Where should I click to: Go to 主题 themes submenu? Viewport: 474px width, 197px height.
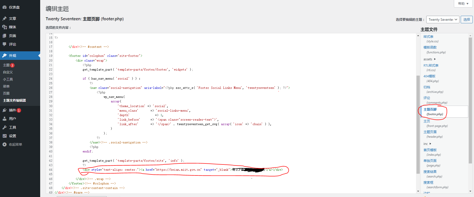pyautogui.click(x=6, y=65)
